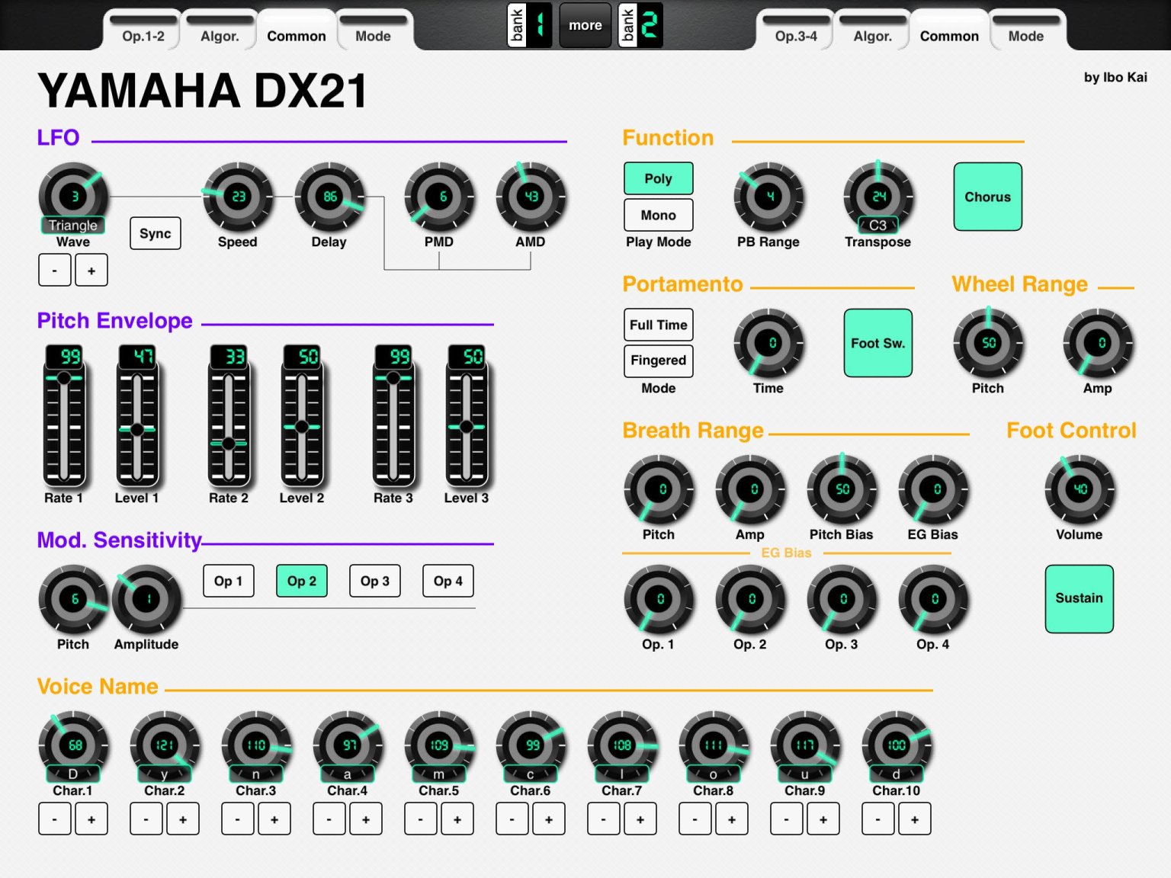Toggle the Sustain button
Viewport: 1171px width, 878px height.
coord(1080,598)
